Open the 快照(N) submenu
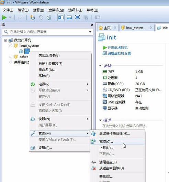Viewport: 169px width, 182px height. pyautogui.click(x=60, y=119)
